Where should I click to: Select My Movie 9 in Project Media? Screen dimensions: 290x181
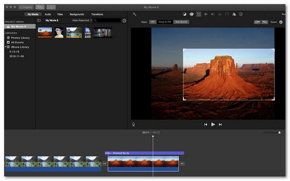click(20, 27)
